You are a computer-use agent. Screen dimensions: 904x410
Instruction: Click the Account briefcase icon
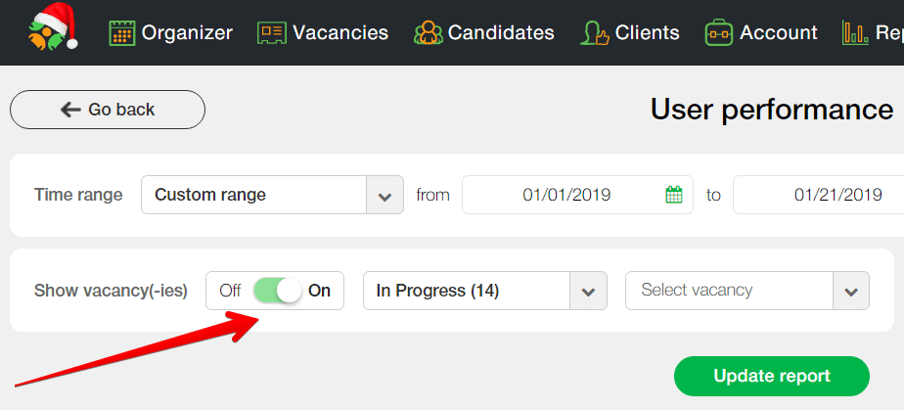(718, 33)
